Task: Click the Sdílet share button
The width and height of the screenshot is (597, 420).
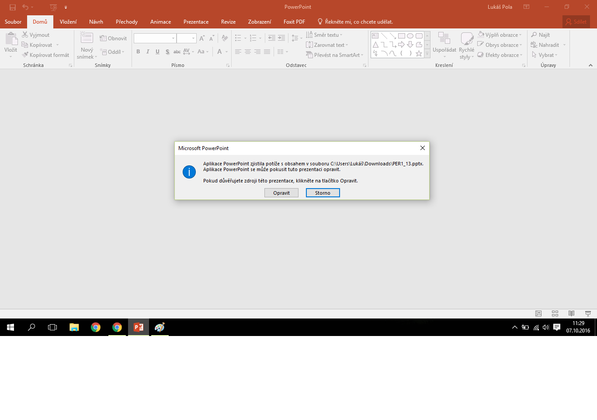Action: pos(576,22)
